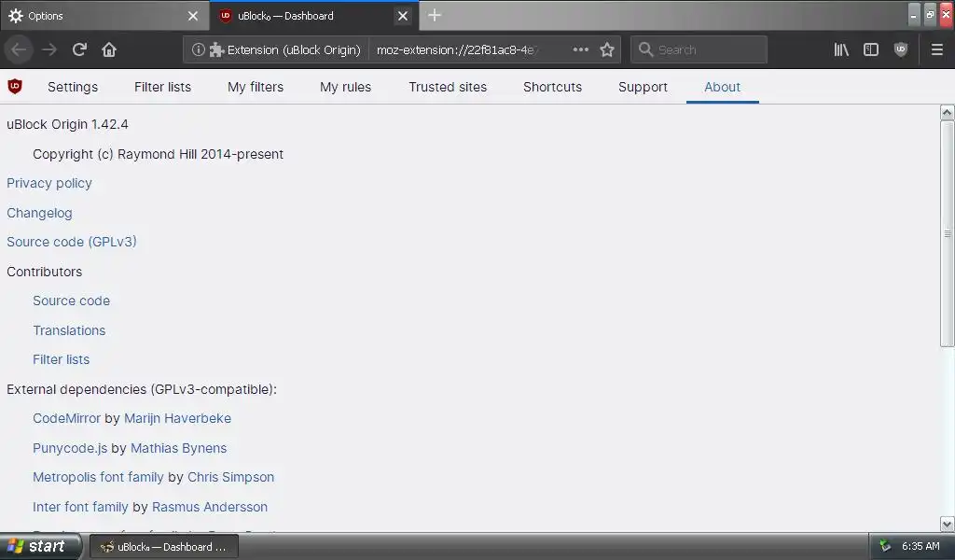Open Metropolis font family link
This screenshot has height=560, width=955.
(98, 477)
